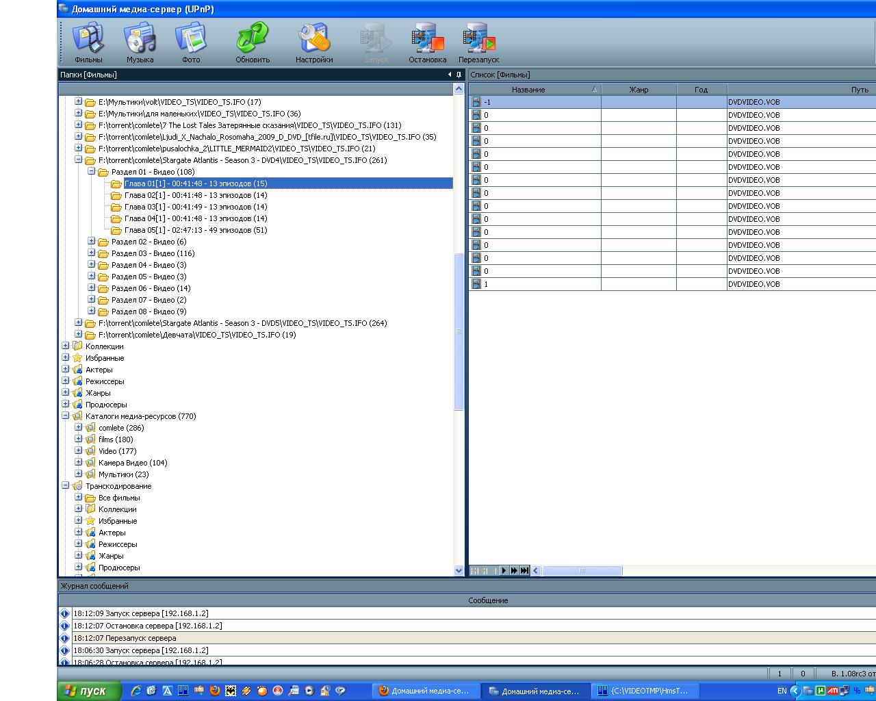Pin the Папки panel with pushpin icon

pyautogui.click(x=459, y=75)
